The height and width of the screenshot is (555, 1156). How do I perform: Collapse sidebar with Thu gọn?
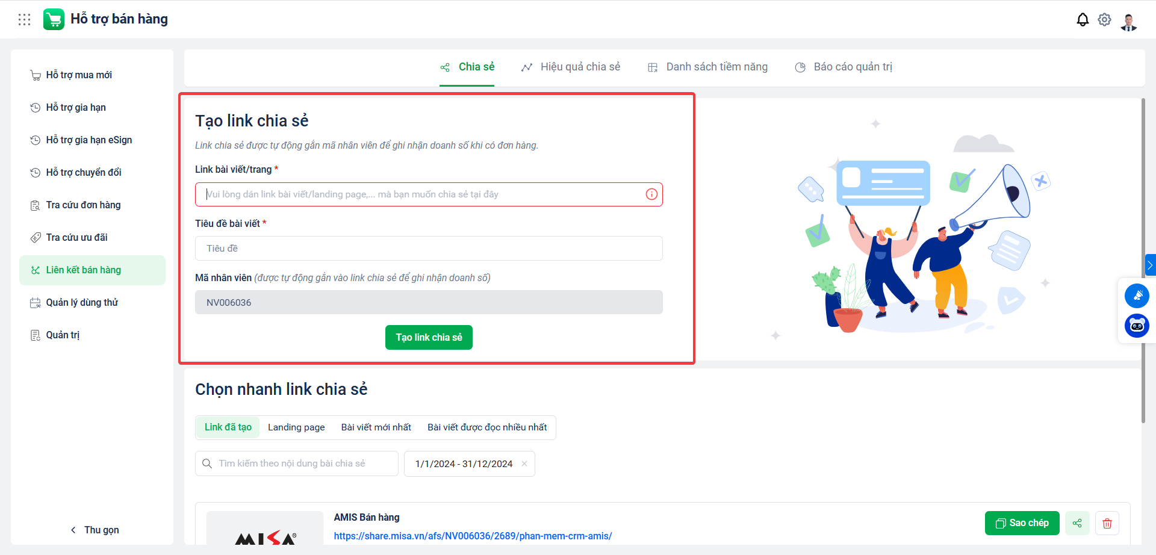[95, 530]
